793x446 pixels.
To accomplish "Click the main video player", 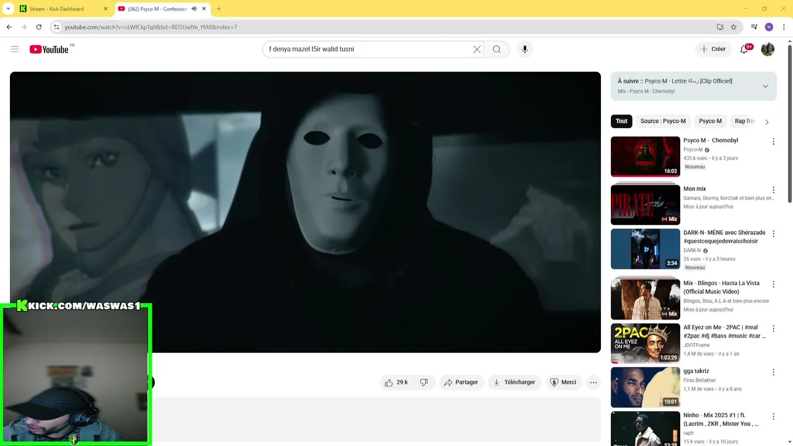I will [305, 212].
